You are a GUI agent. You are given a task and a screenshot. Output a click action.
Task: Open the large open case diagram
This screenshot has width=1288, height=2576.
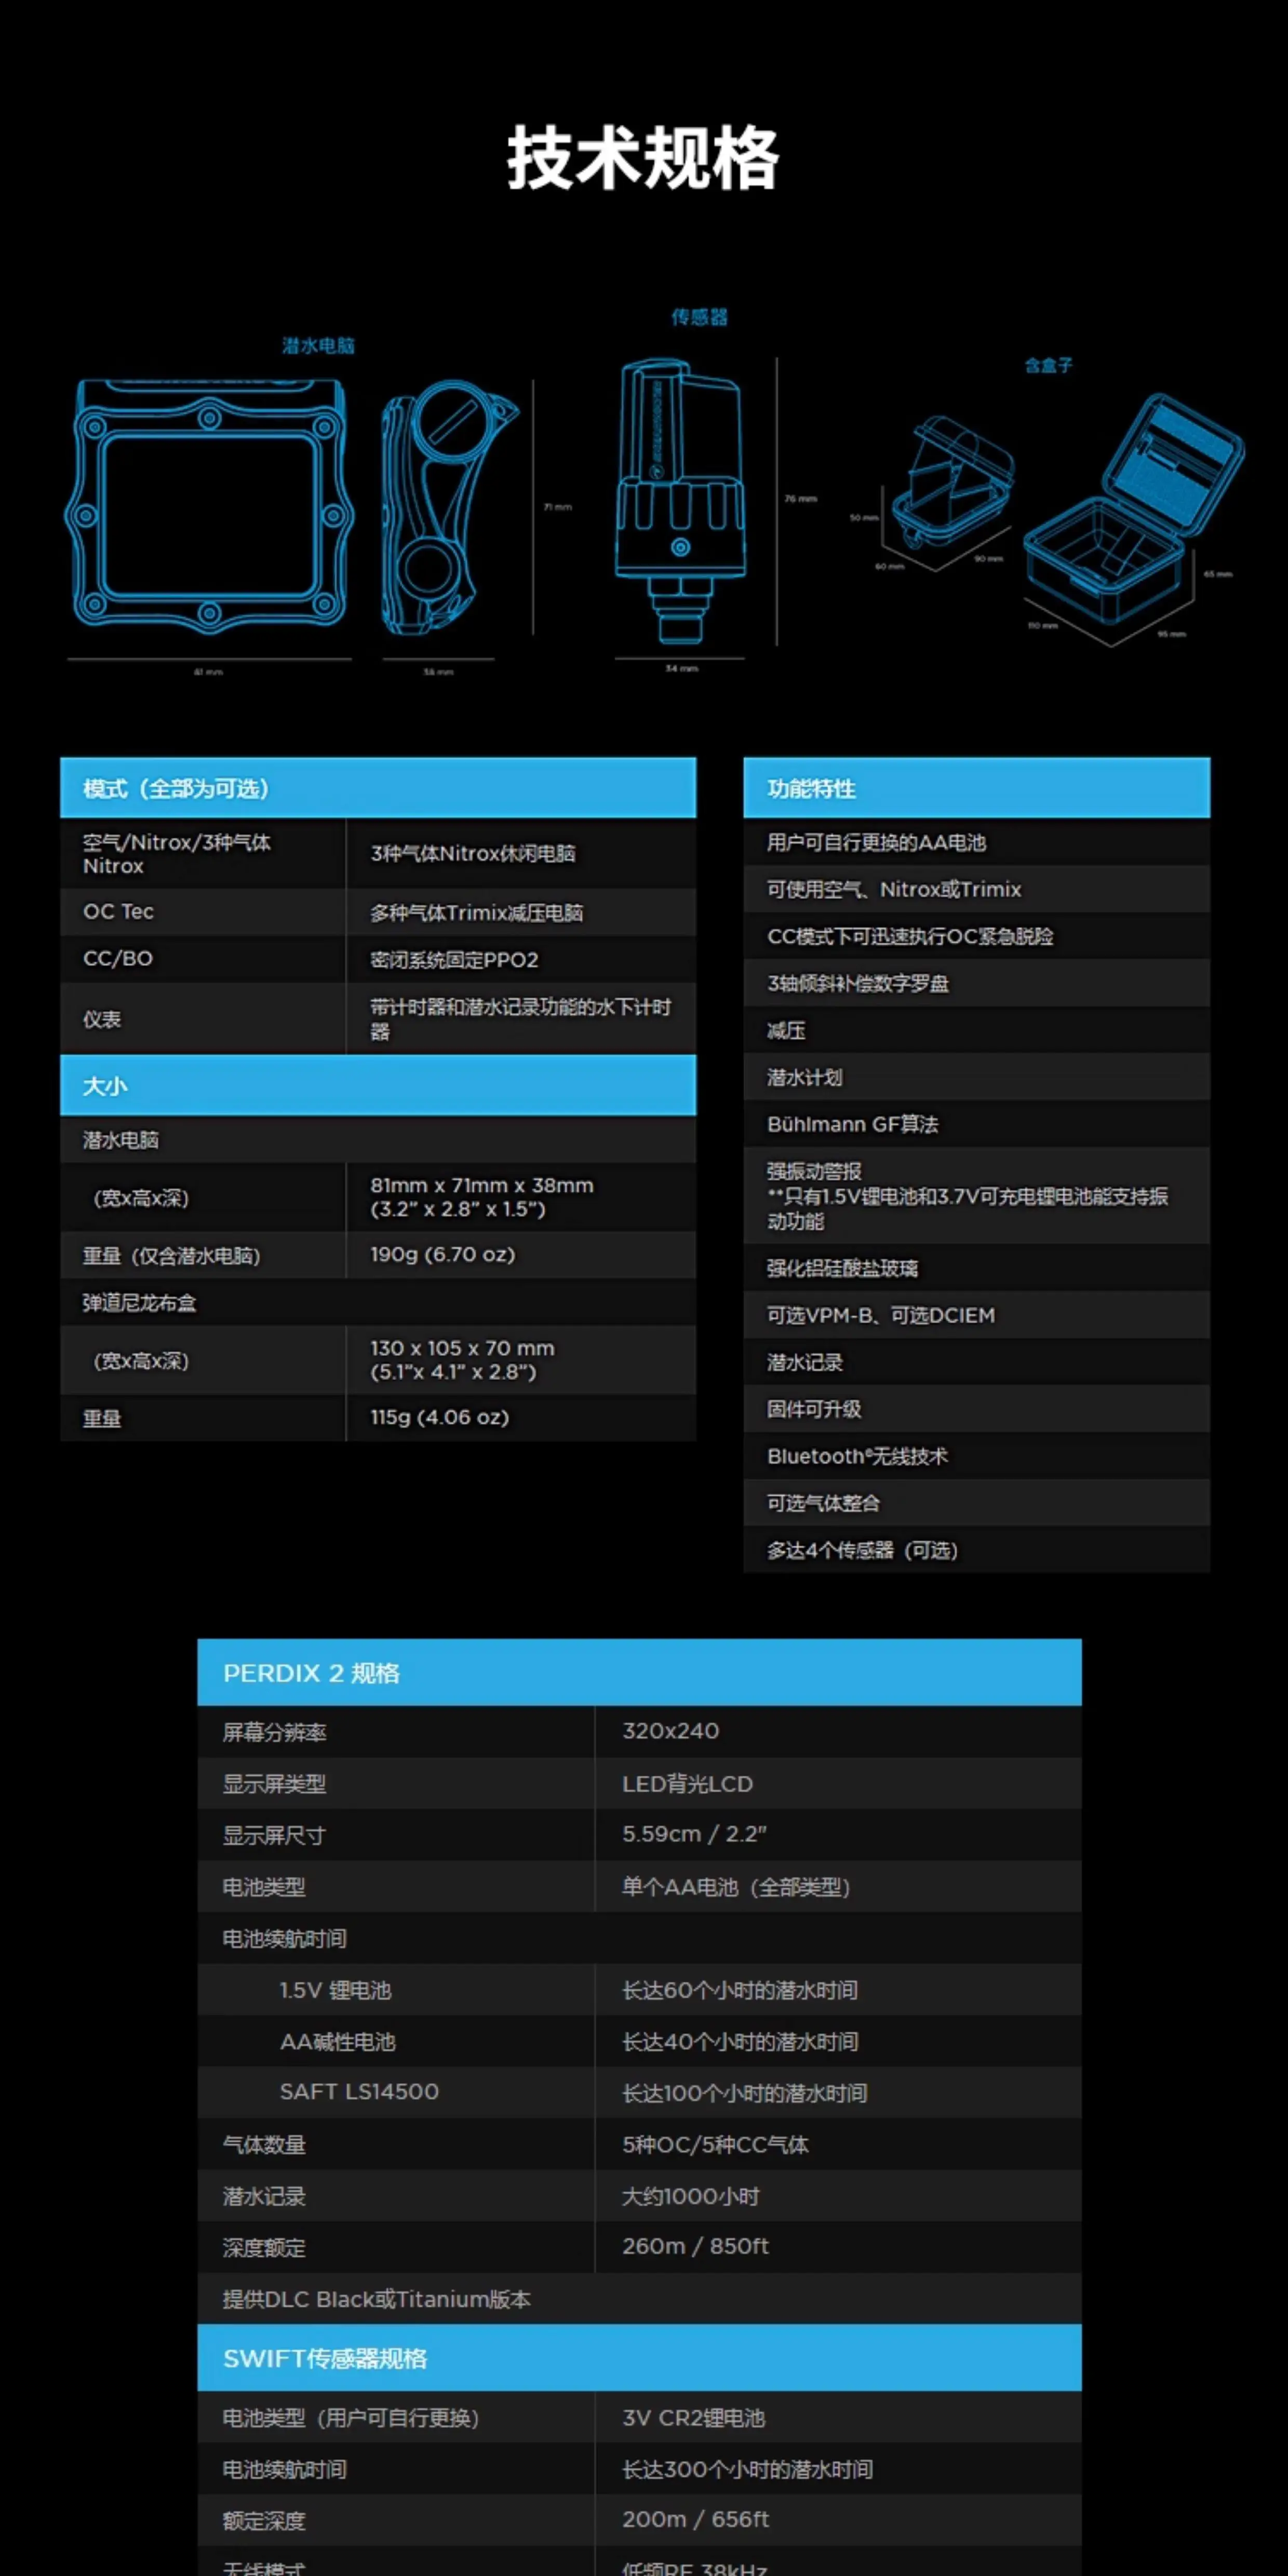coord(1134,507)
